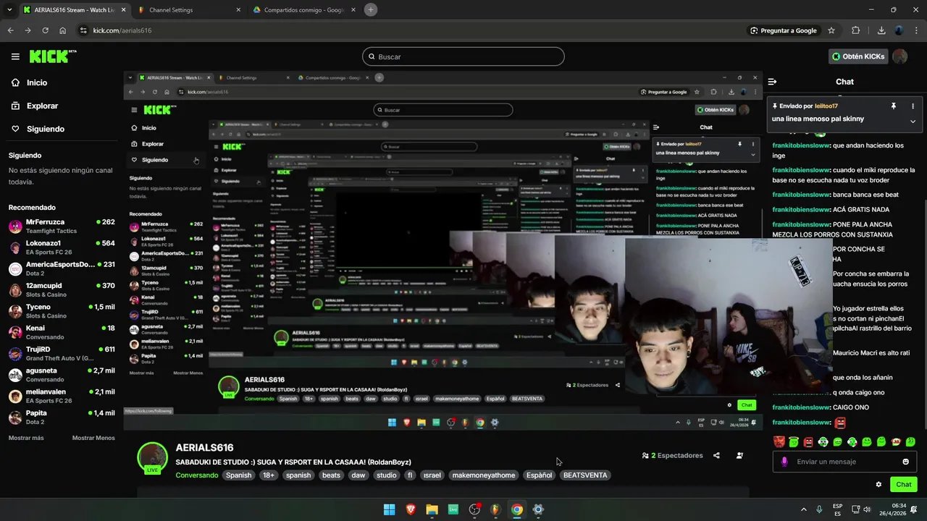The width and height of the screenshot is (927, 521).
Task: Select the BEATSVENTA tag
Action: (585, 475)
